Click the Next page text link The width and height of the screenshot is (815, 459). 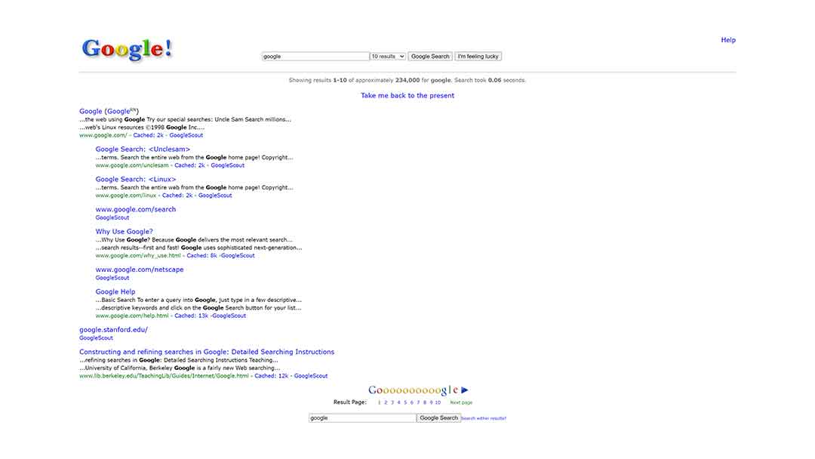tap(460, 402)
